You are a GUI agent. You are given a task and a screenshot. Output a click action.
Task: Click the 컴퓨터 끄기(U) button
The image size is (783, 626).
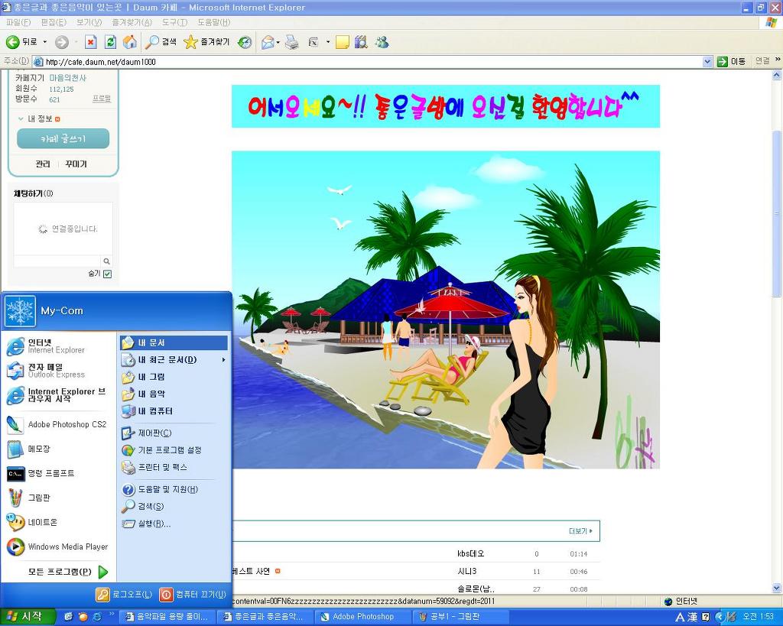193,594
